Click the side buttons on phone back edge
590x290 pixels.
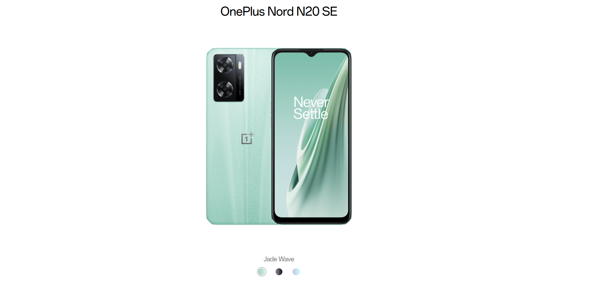(x=271, y=115)
